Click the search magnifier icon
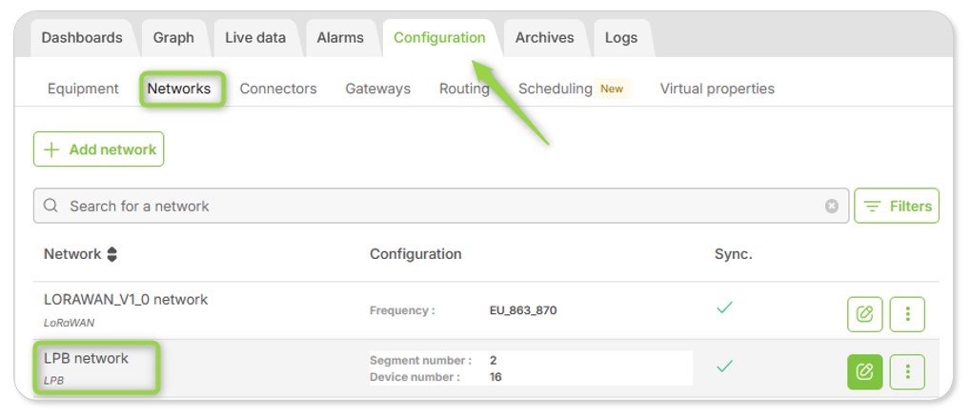The height and width of the screenshot is (416, 971). tap(51, 206)
